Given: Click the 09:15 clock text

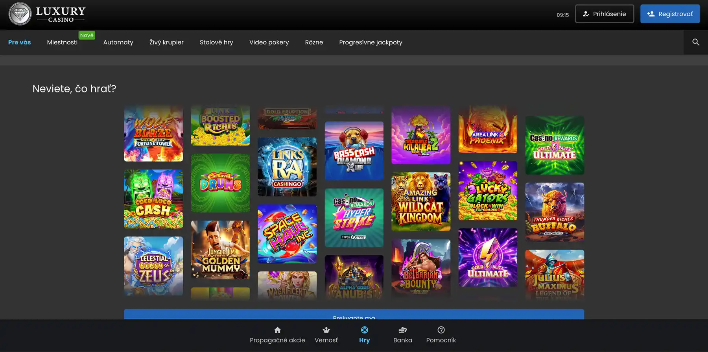Looking at the screenshot, I should 562,15.
